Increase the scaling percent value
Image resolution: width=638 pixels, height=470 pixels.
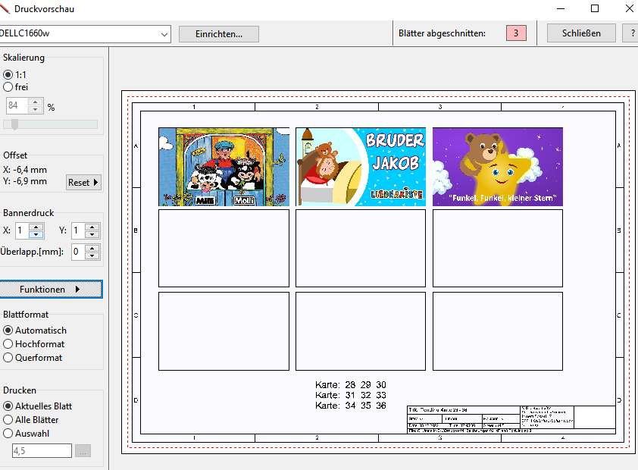click(x=36, y=102)
